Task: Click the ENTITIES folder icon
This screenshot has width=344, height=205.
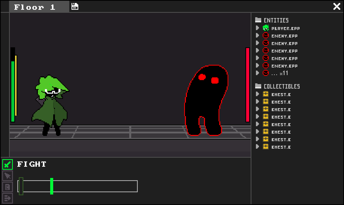Action: 258,20
